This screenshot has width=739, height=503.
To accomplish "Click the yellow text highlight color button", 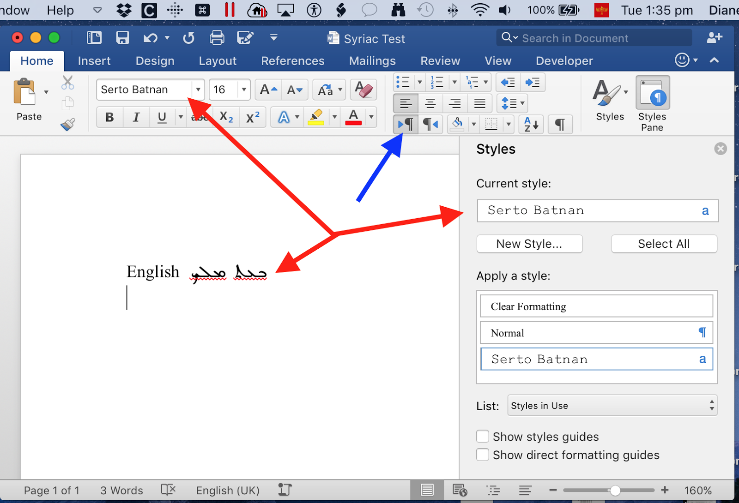I will [x=316, y=117].
